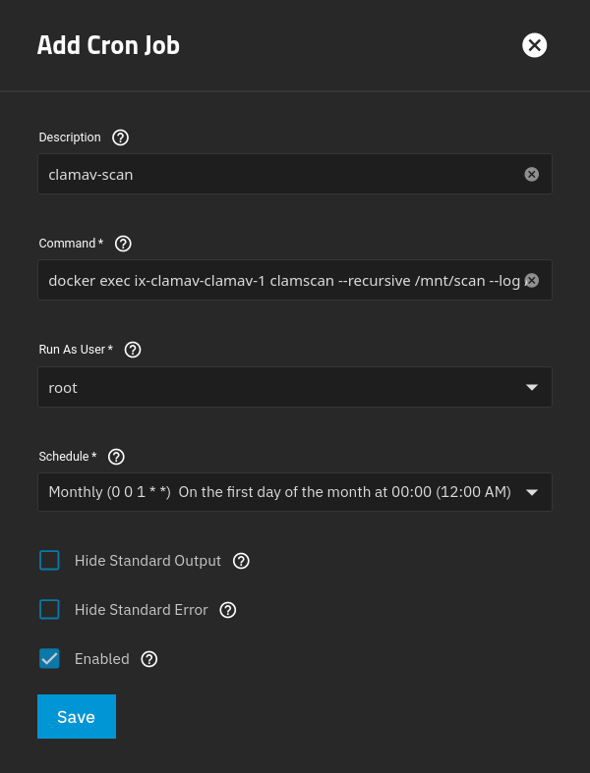Show help for the Command field
The height and width of the screenshot is (773, 590).
123,244
